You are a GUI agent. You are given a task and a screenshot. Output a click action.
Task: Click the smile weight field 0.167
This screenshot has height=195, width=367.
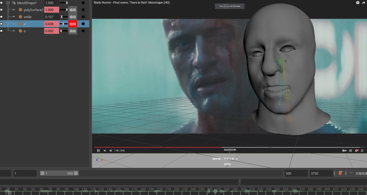point(52,17)
